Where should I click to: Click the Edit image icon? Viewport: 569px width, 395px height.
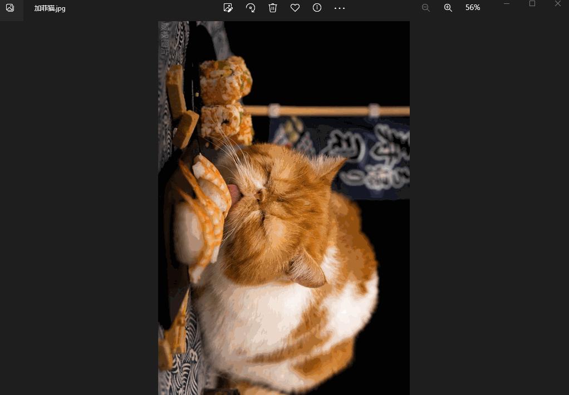click(x=228, y=8)
